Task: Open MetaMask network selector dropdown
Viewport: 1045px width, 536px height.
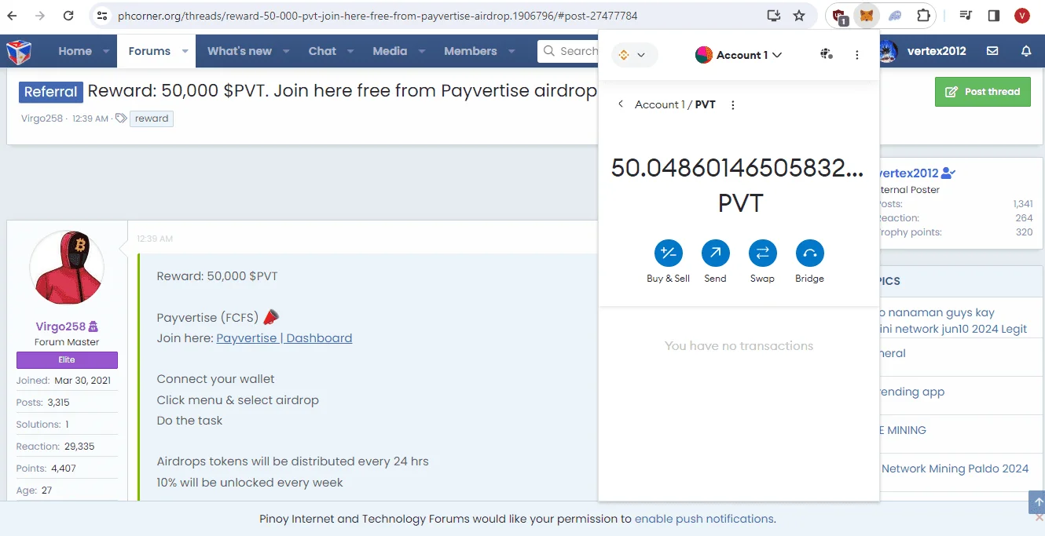Action: pos(634,55)
